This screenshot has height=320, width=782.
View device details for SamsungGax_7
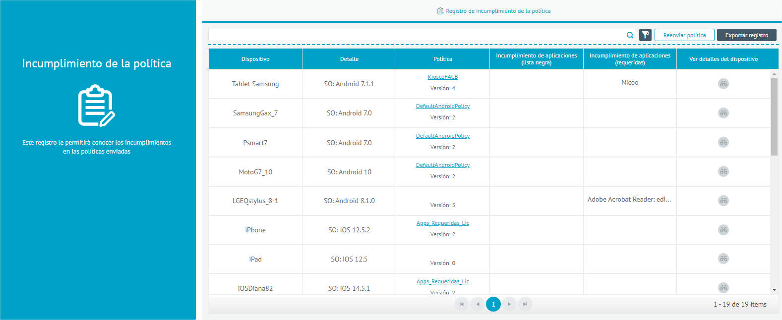tap(723, 113)
